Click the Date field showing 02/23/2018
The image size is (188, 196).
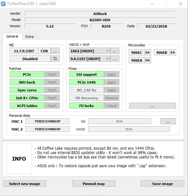pyautogui.click(x=156, y=26)
